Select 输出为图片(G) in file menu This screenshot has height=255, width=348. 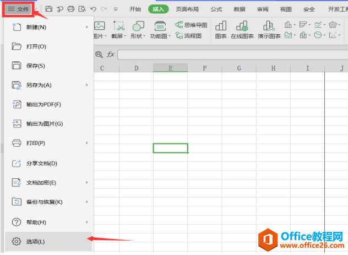pyautogui.click(x=48, y=124)
